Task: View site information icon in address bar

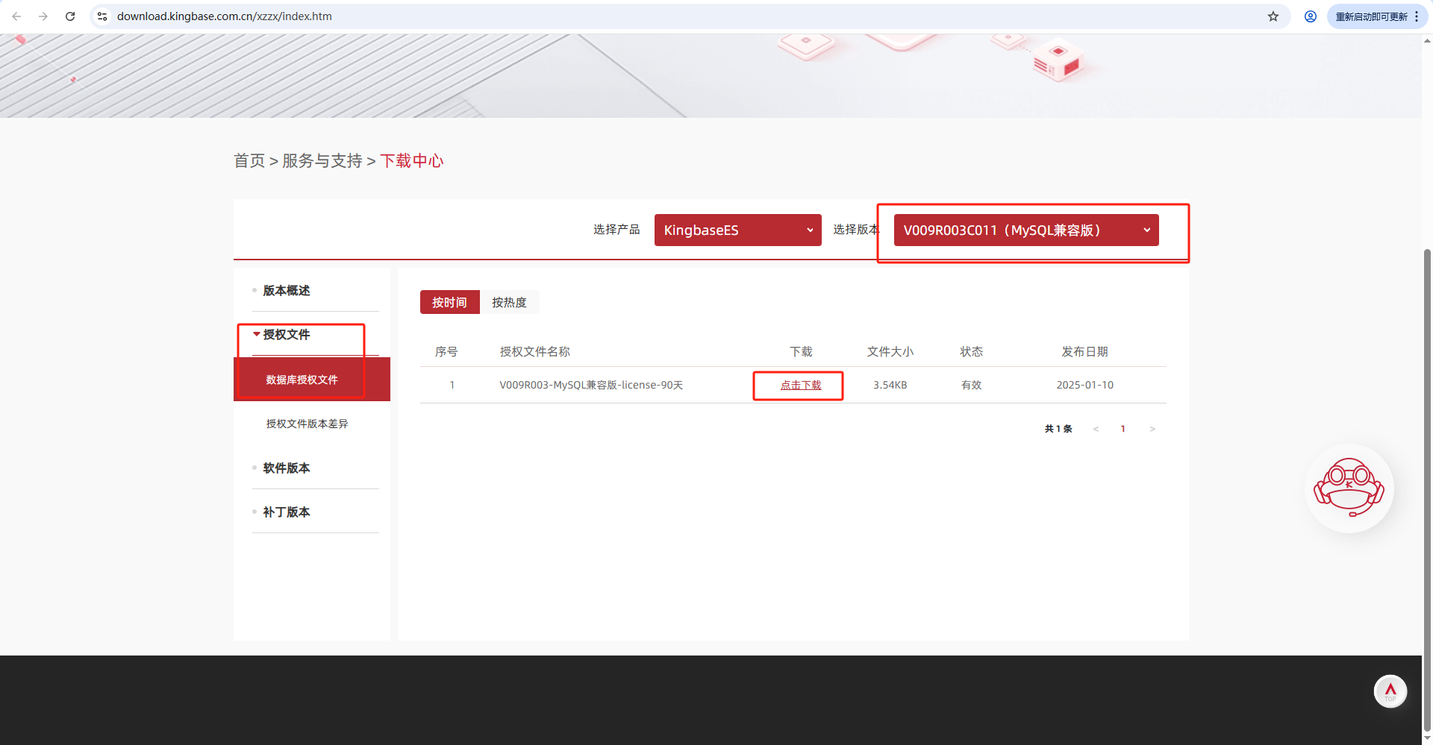Action: (x=102, y=16)
